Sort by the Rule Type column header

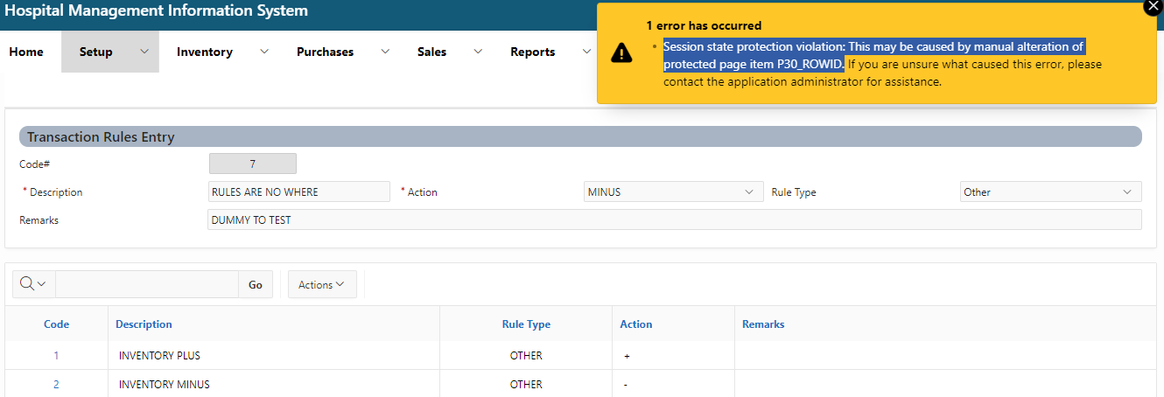[x=526, y=324]
